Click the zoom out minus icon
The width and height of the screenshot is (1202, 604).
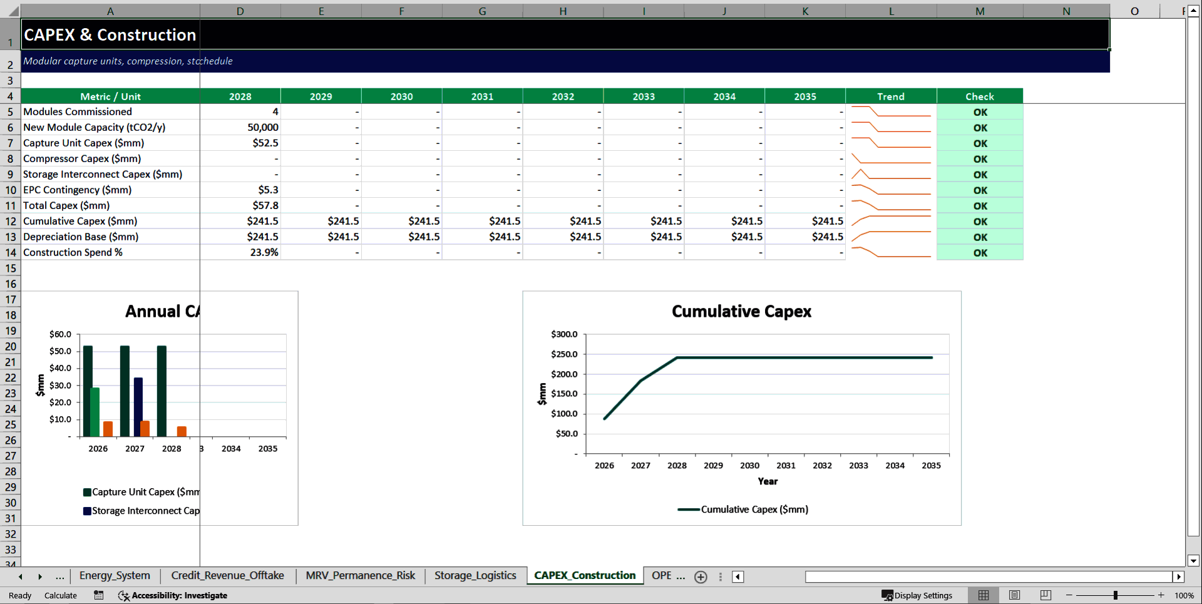click(1069, 595)
